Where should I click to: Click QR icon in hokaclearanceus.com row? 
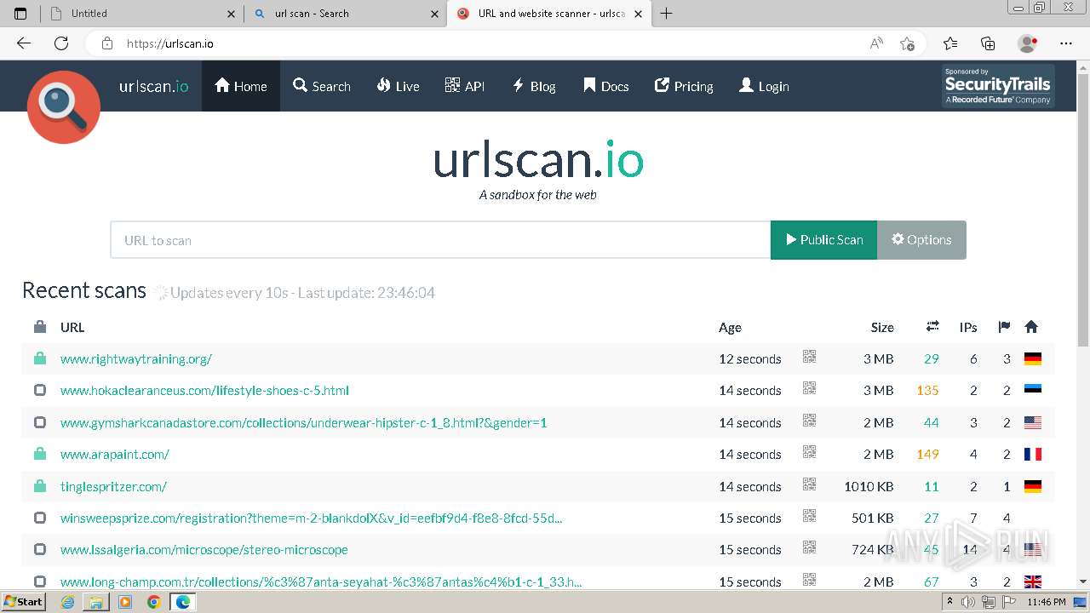[x=809, y=388]
